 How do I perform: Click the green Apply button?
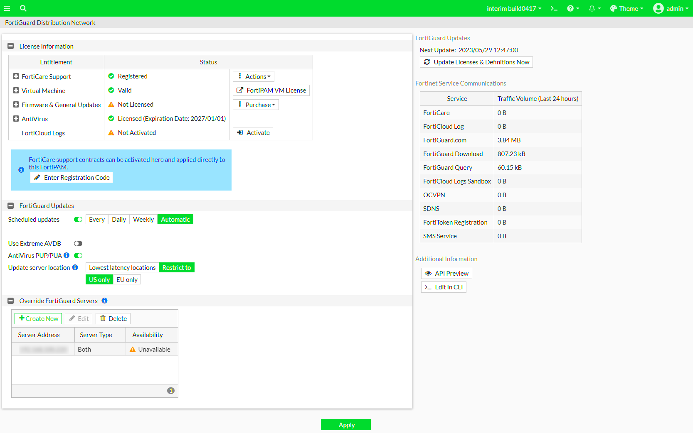(346, 425)
